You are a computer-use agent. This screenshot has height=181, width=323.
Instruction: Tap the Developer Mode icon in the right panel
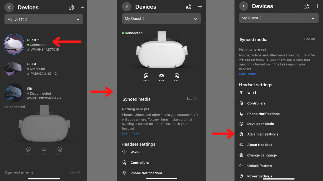point(241,124)
